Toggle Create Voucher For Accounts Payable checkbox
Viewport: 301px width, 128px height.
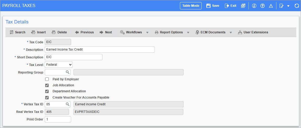47,97
